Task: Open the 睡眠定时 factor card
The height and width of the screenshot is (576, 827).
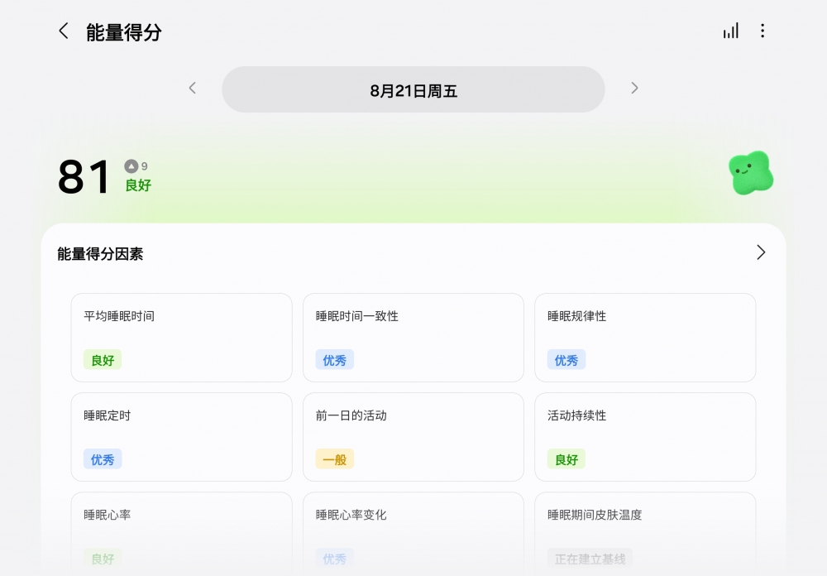Action: click(x=181, y=437)
